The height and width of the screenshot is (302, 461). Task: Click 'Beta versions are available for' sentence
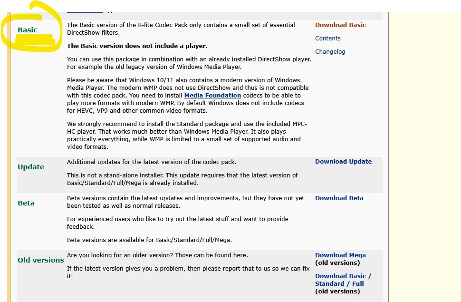coord(149,240)
